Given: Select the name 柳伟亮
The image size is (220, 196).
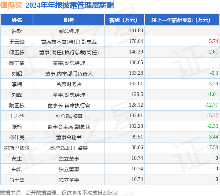Looking at the screenshot, I should (17, 137).
